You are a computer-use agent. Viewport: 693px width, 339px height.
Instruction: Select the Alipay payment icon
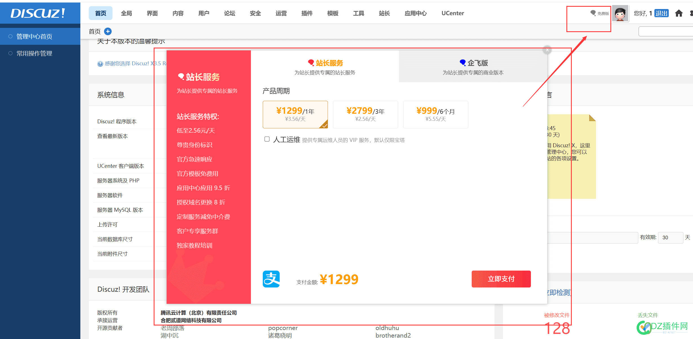271,279
